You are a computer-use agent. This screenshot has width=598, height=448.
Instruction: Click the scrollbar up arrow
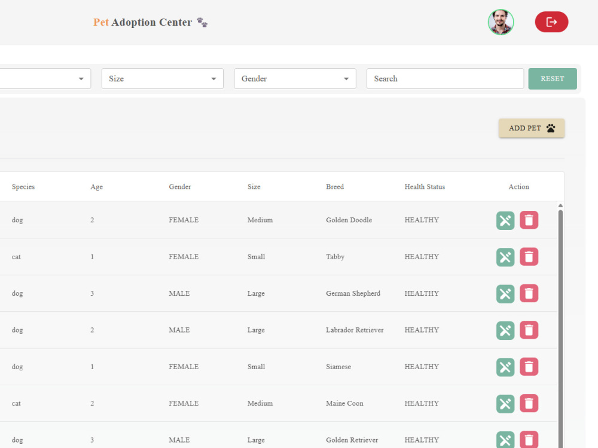[560, 205]
